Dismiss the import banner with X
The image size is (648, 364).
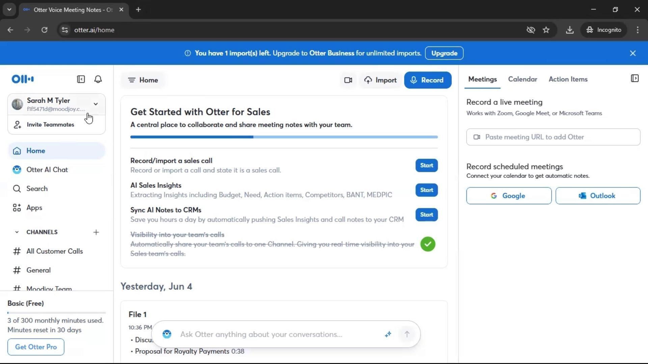632,53
